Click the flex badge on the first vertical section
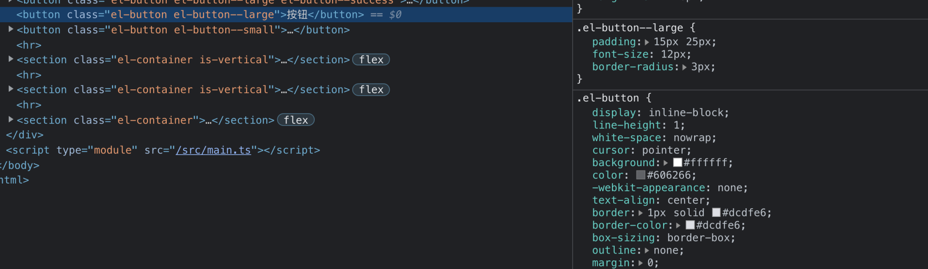 coord(371,60)
